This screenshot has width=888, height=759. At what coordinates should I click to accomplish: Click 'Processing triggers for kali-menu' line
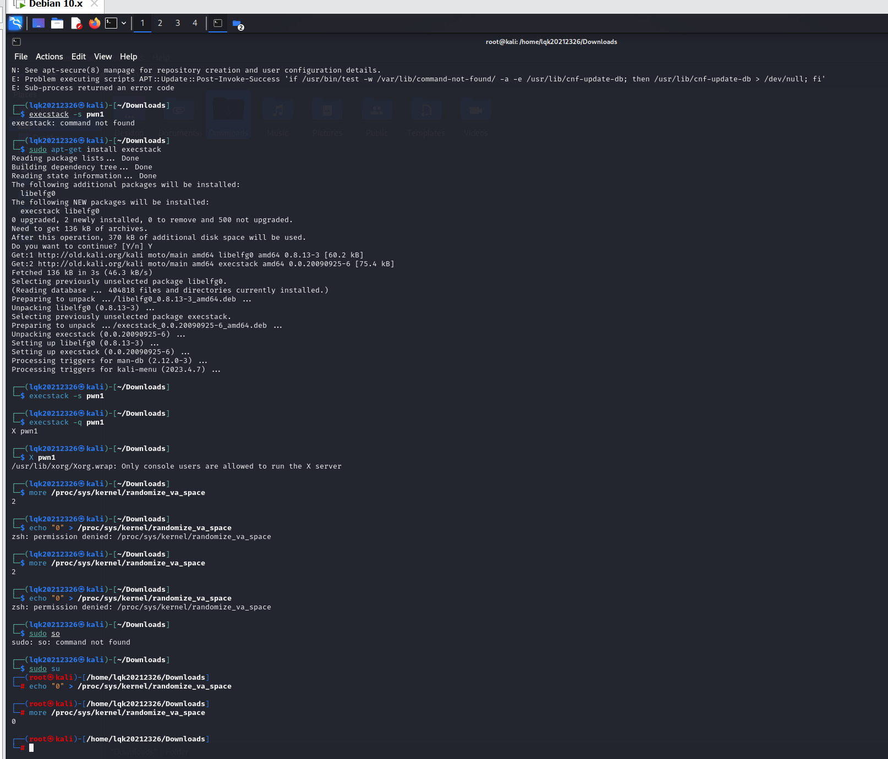[116, 370]
